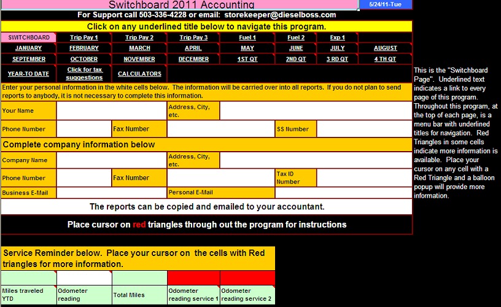The image size is (501, 307).
Task: Select the 'Service Reminder below' instruction cell
Action: tap(138, 258)
